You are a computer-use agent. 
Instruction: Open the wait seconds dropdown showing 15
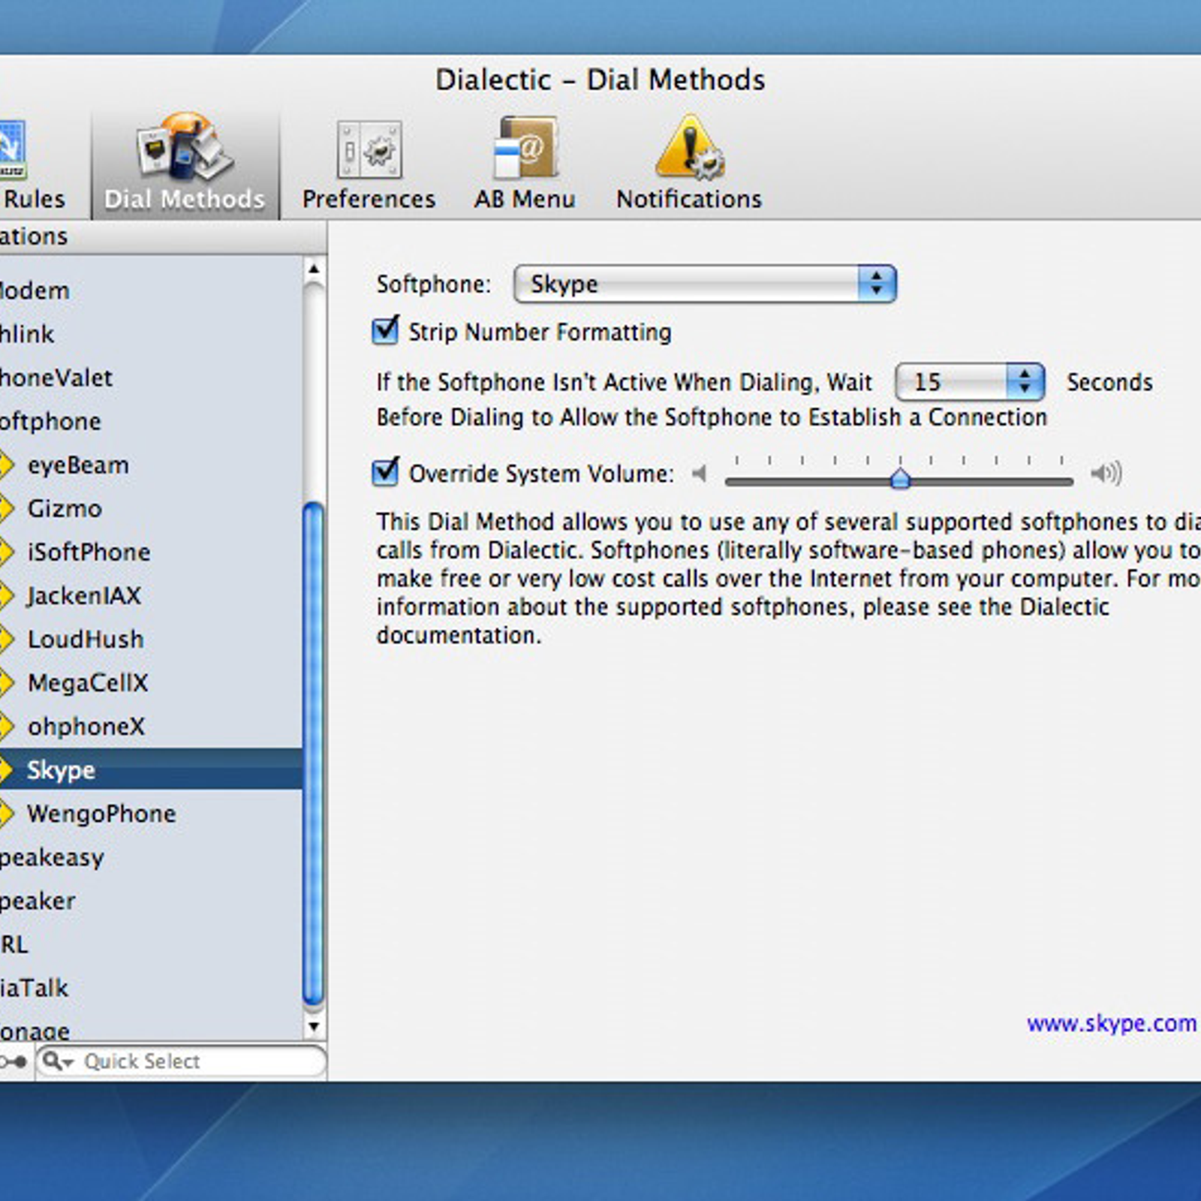click(969, 382)
